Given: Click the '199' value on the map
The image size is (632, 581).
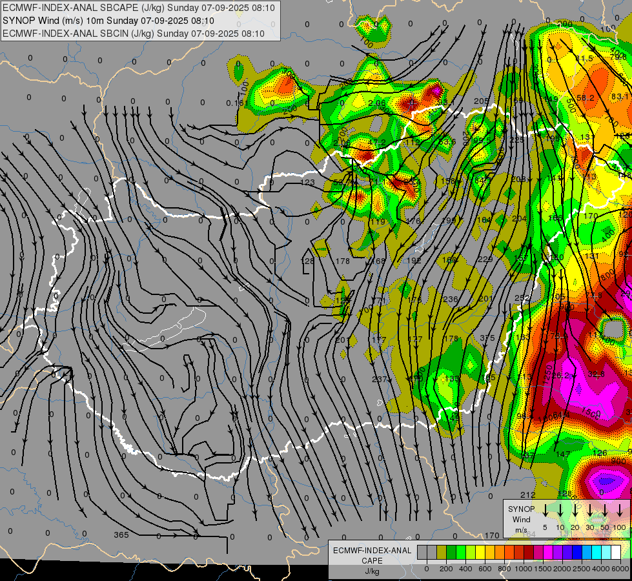Looking at the screenshot, I should coord(448,220).
